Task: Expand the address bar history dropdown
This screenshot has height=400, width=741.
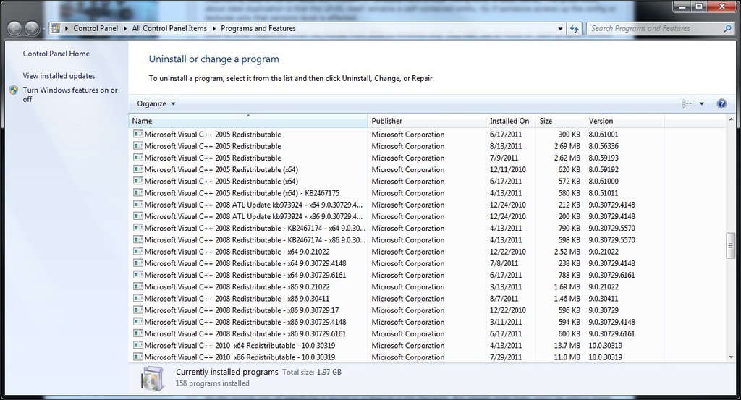Action: click(x=561, y=29)
